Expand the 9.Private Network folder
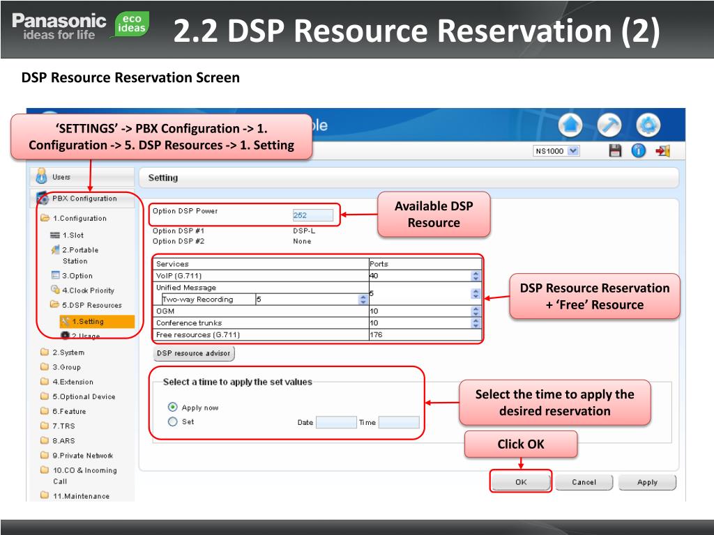 click(77, 456)
